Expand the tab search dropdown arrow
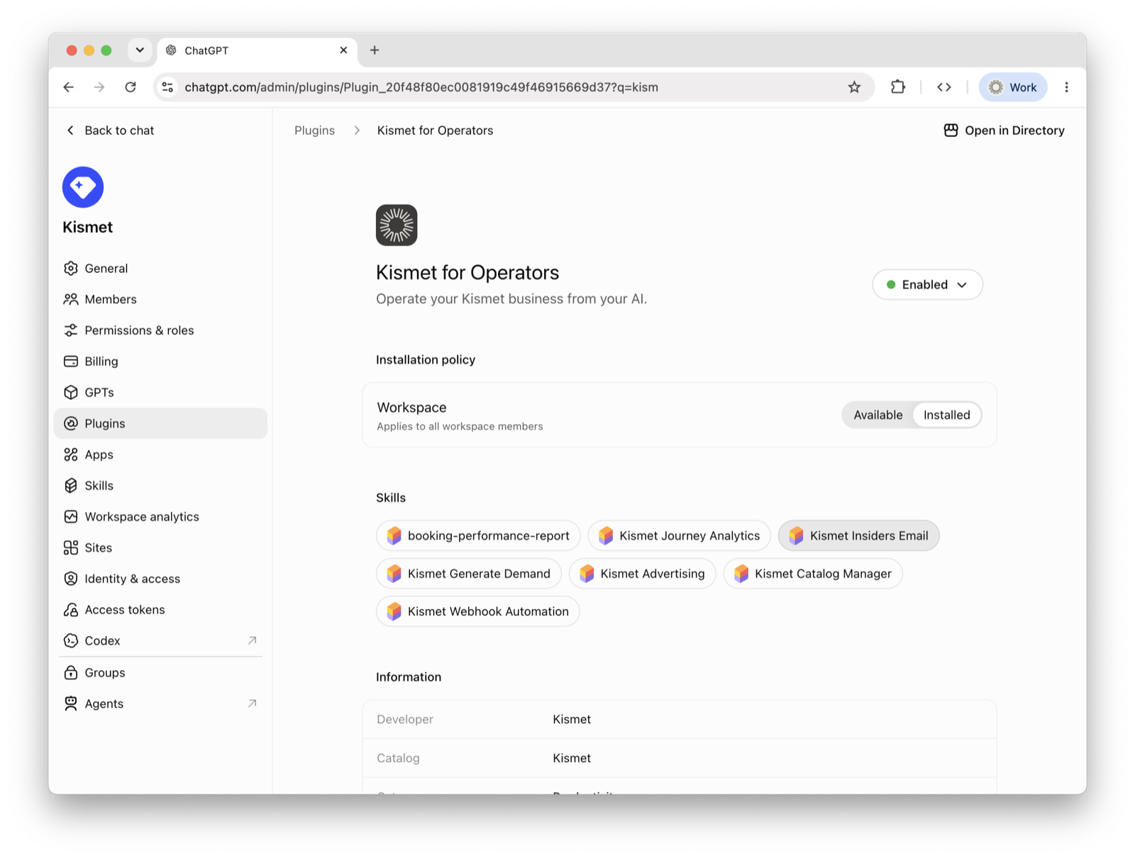This screenshot has width=1135, height=858. coord(140,50)
